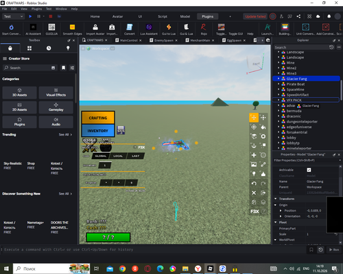This screenshot has height=274, width=343.
Task: Select the F3X Paint bucket tool
Action: tap(263, 127)
